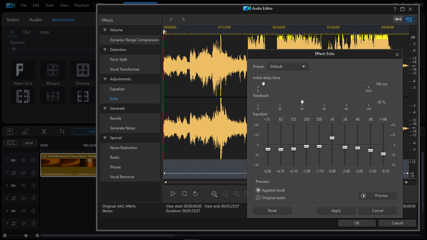Click the undo arrow icon
This screenshot has width=427, height=240.
[171, 19]
